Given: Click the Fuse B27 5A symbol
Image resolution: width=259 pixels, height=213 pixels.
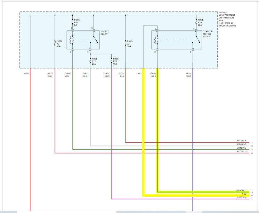Looking at the screenshot, I should (73, 22).
